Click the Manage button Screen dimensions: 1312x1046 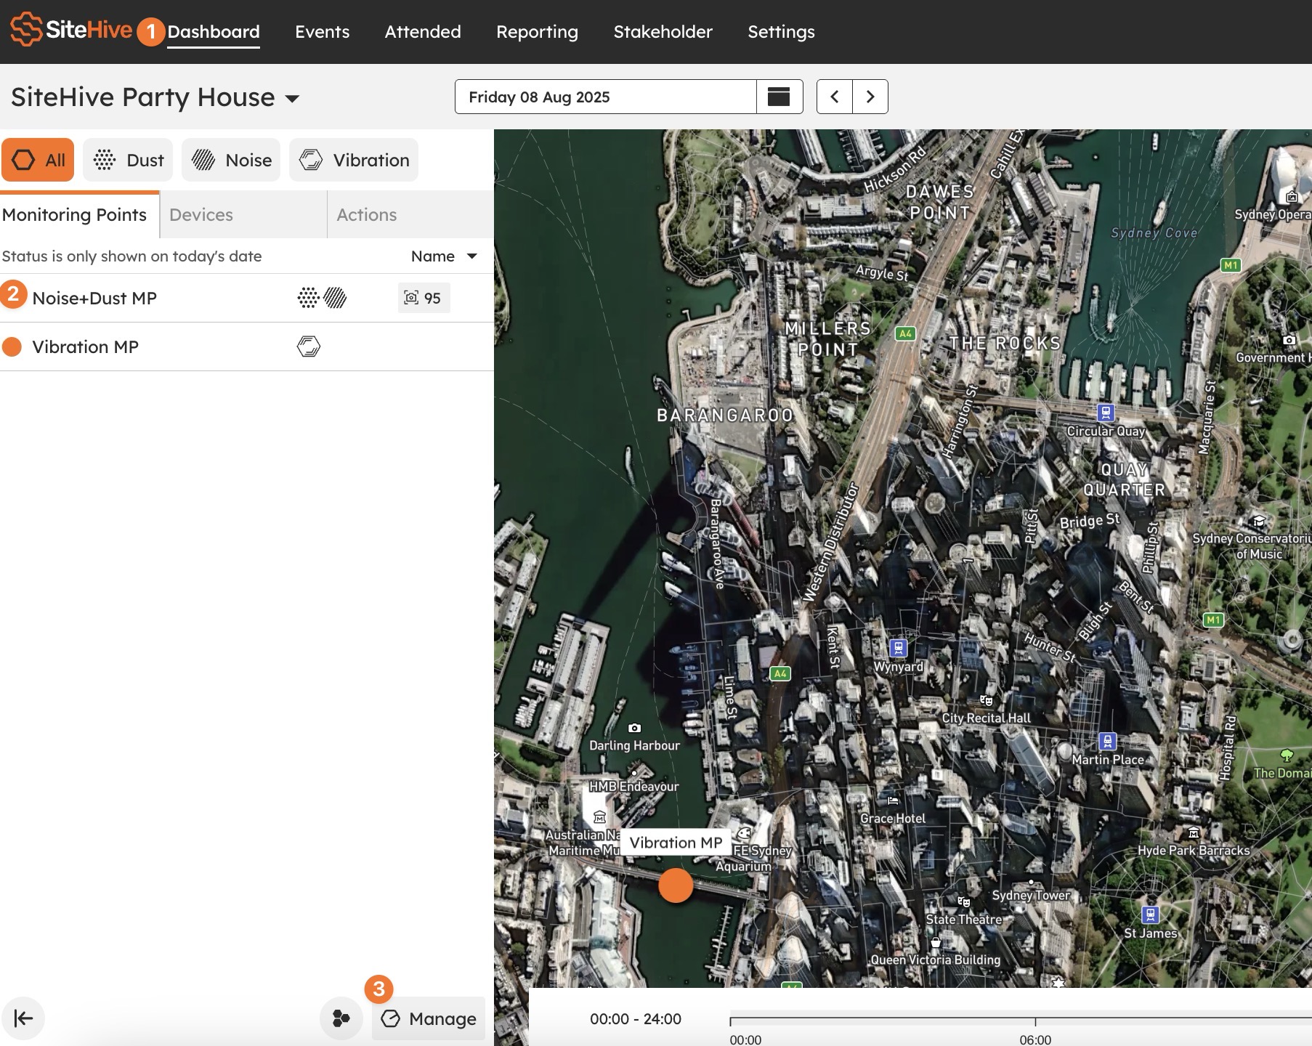click(x=429, y=1018)
